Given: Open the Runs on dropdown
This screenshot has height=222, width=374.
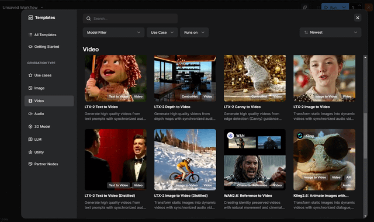Looking at the screenshot, I should [194, 33].
